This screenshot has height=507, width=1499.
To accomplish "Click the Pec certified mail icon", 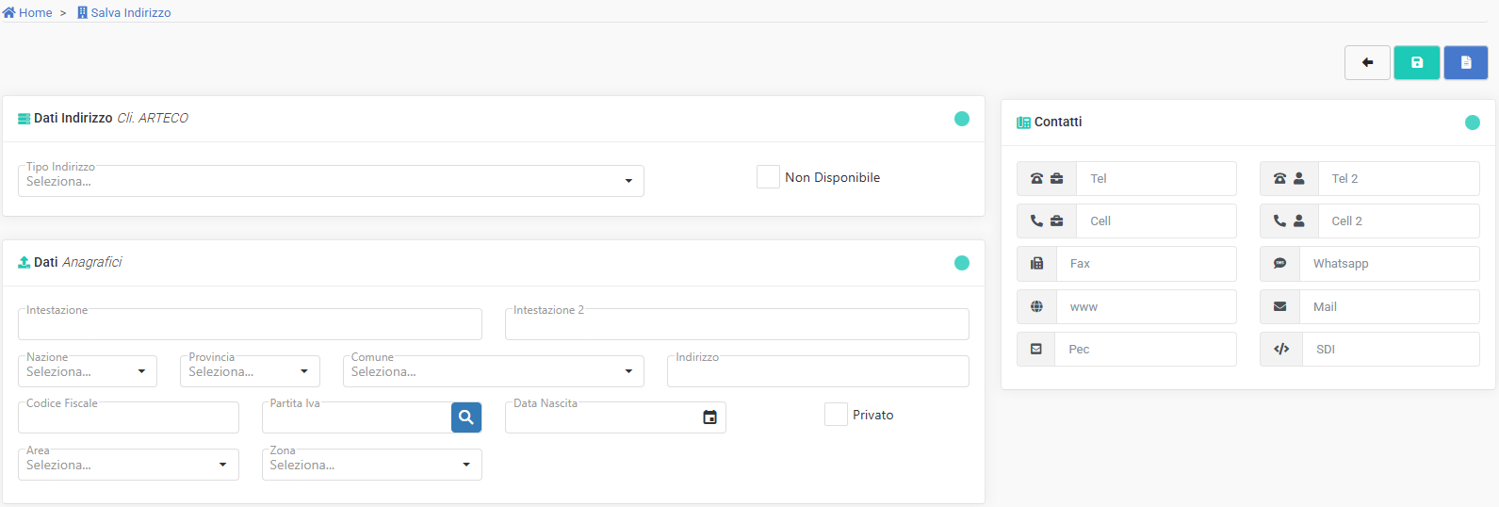I will (x=1036, y=349).
